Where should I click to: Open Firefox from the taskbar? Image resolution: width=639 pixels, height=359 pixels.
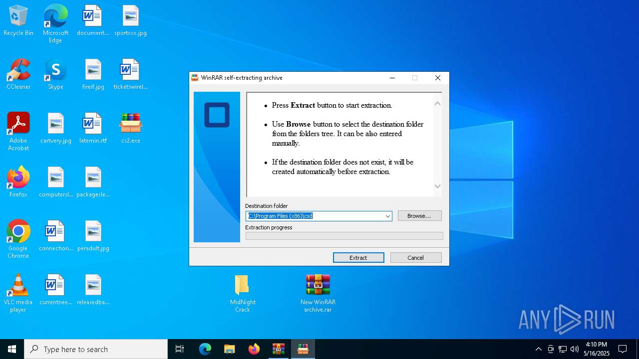pos(254,349)
